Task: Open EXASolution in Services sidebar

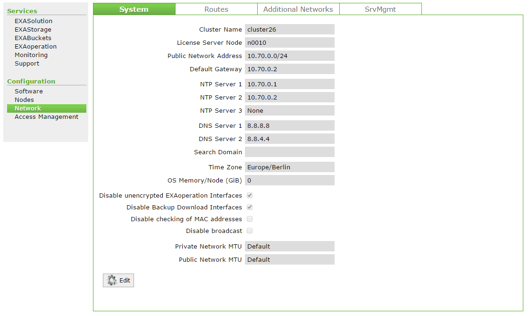Action: (34, 21)
